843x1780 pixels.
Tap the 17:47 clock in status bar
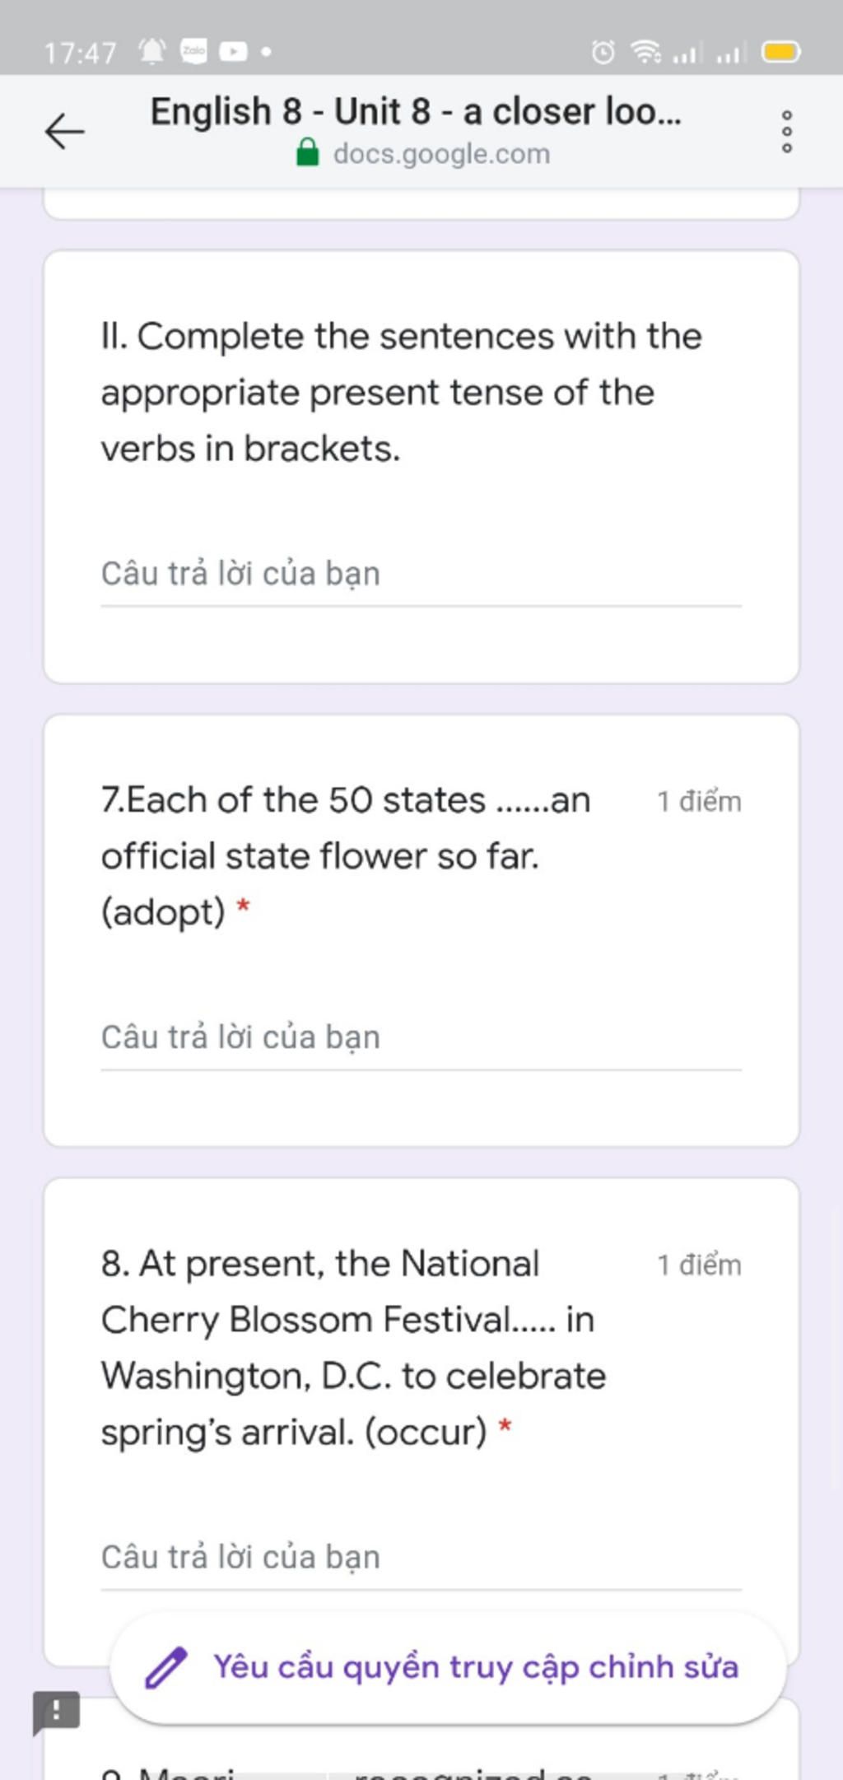[x=80, y=54]
